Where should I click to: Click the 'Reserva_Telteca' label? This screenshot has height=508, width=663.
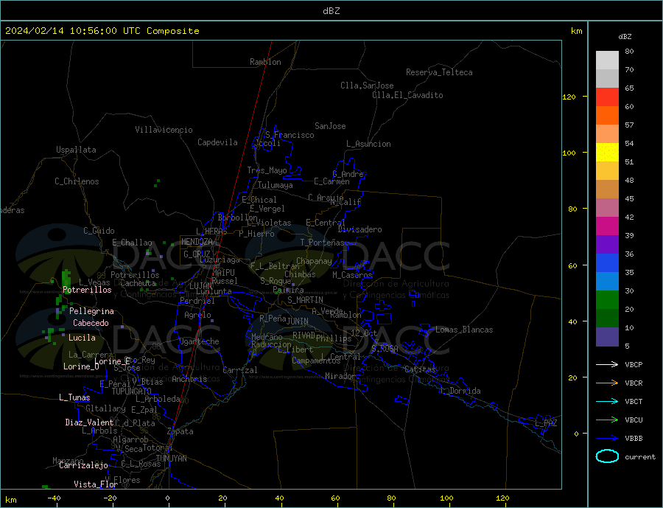point(439,72)
